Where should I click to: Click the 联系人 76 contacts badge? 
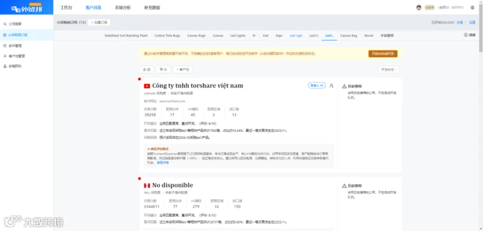(x=317, y=86)
